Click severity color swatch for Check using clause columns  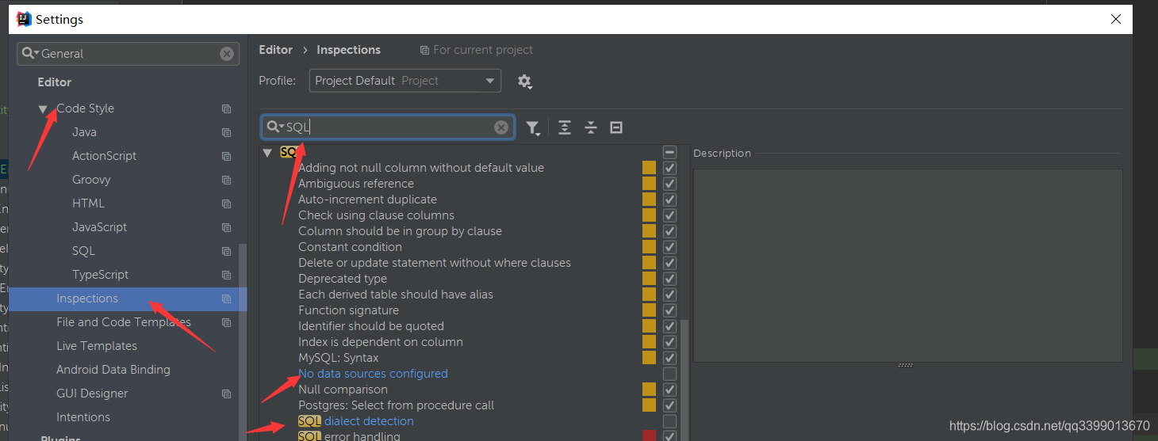[x=649, y=215]
